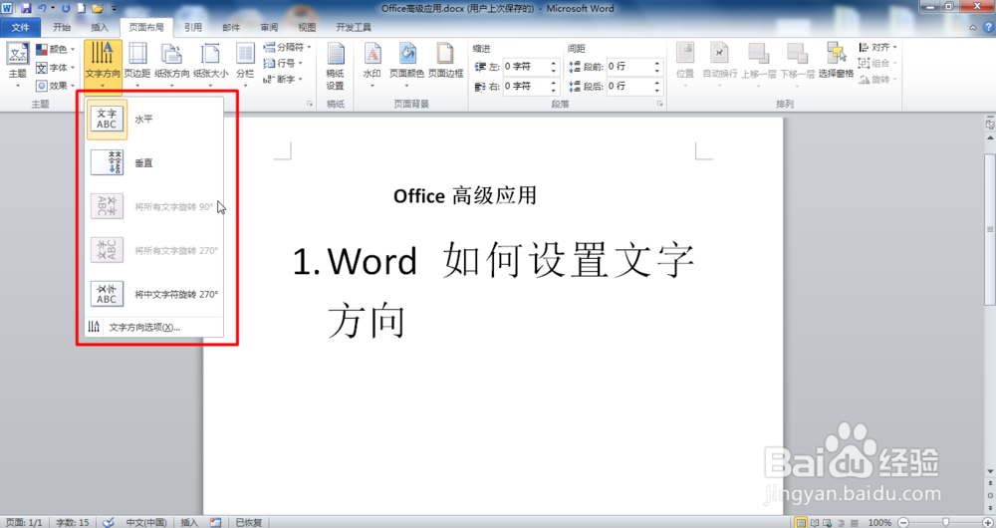
Task: Open 文字方向选项 dialog entry
Action: 153,327
